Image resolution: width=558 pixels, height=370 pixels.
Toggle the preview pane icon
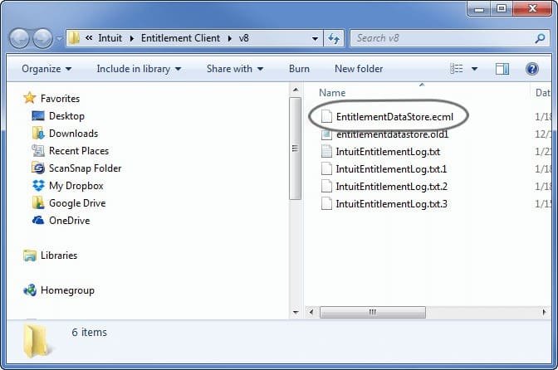click(502, 69)
